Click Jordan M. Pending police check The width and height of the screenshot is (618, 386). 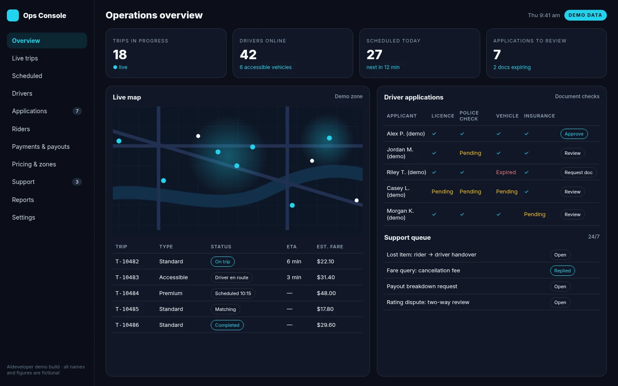pyautogui.click(x=470, y=153)
